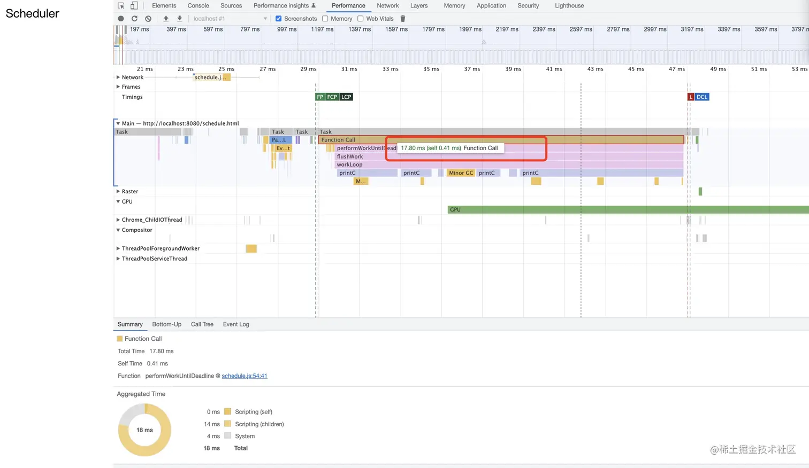Viewport: 809px width, 468px height.
Task: Open the schedule.js:54:41 source link
Action: (x=244, y=376)
